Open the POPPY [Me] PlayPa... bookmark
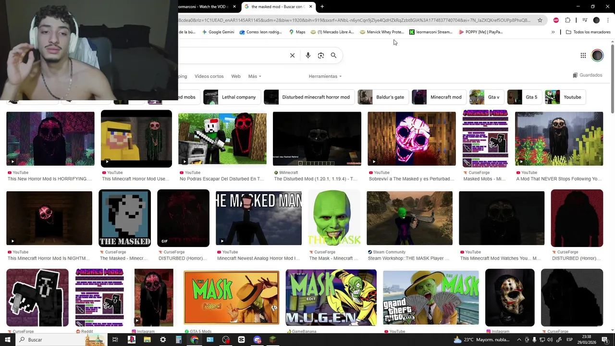This screenshot has height=346, width=615. [480, 32]
